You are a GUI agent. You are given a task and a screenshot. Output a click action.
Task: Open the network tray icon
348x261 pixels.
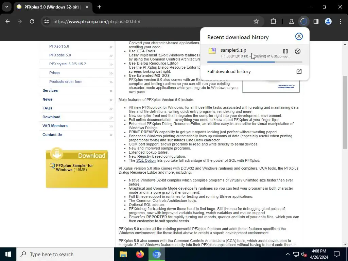point(296,254)
